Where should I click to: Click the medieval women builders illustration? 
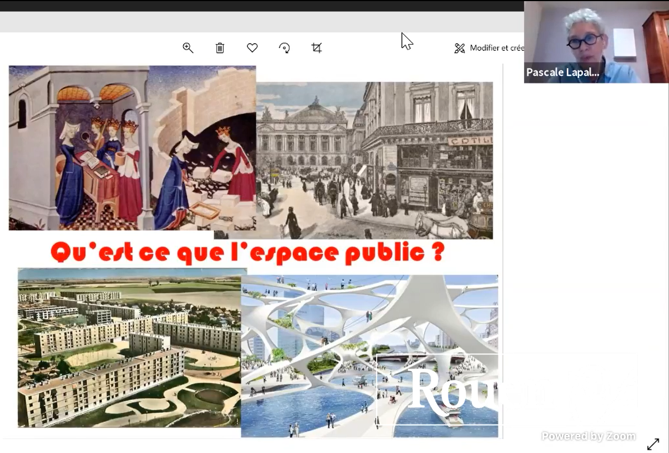click(x=132, y=148)
